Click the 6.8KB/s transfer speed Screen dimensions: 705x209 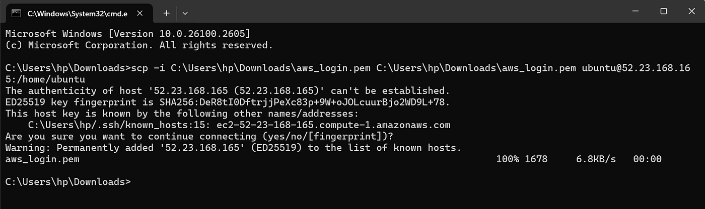click(x=596, y=159)
